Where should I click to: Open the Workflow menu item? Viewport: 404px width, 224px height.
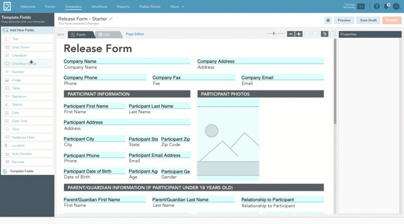pyautogui.click(x=99, y=7)
